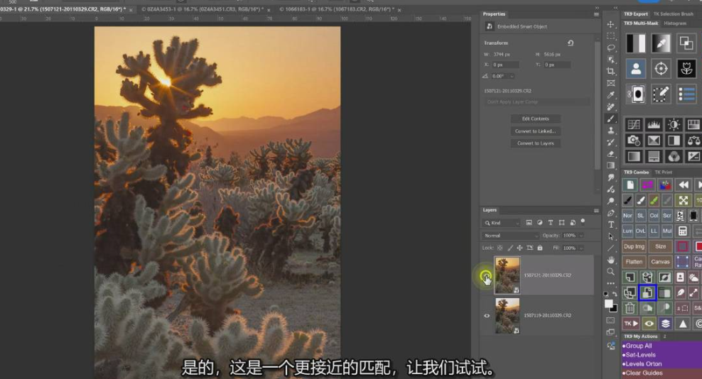Expand the layer Opacity dropdown
702x379 pixels.
580,236
